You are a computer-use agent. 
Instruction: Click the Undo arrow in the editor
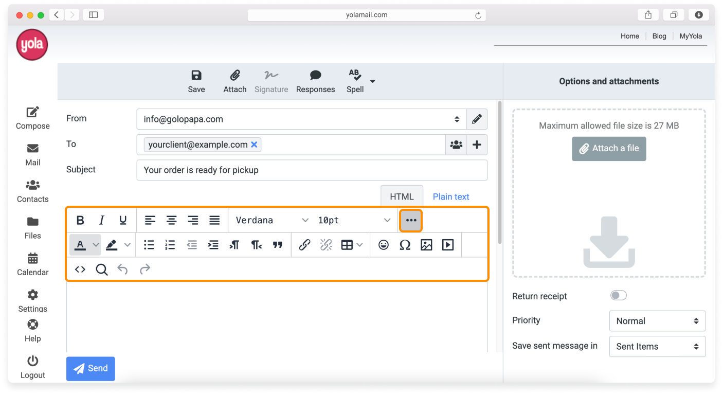coord(123,269)
